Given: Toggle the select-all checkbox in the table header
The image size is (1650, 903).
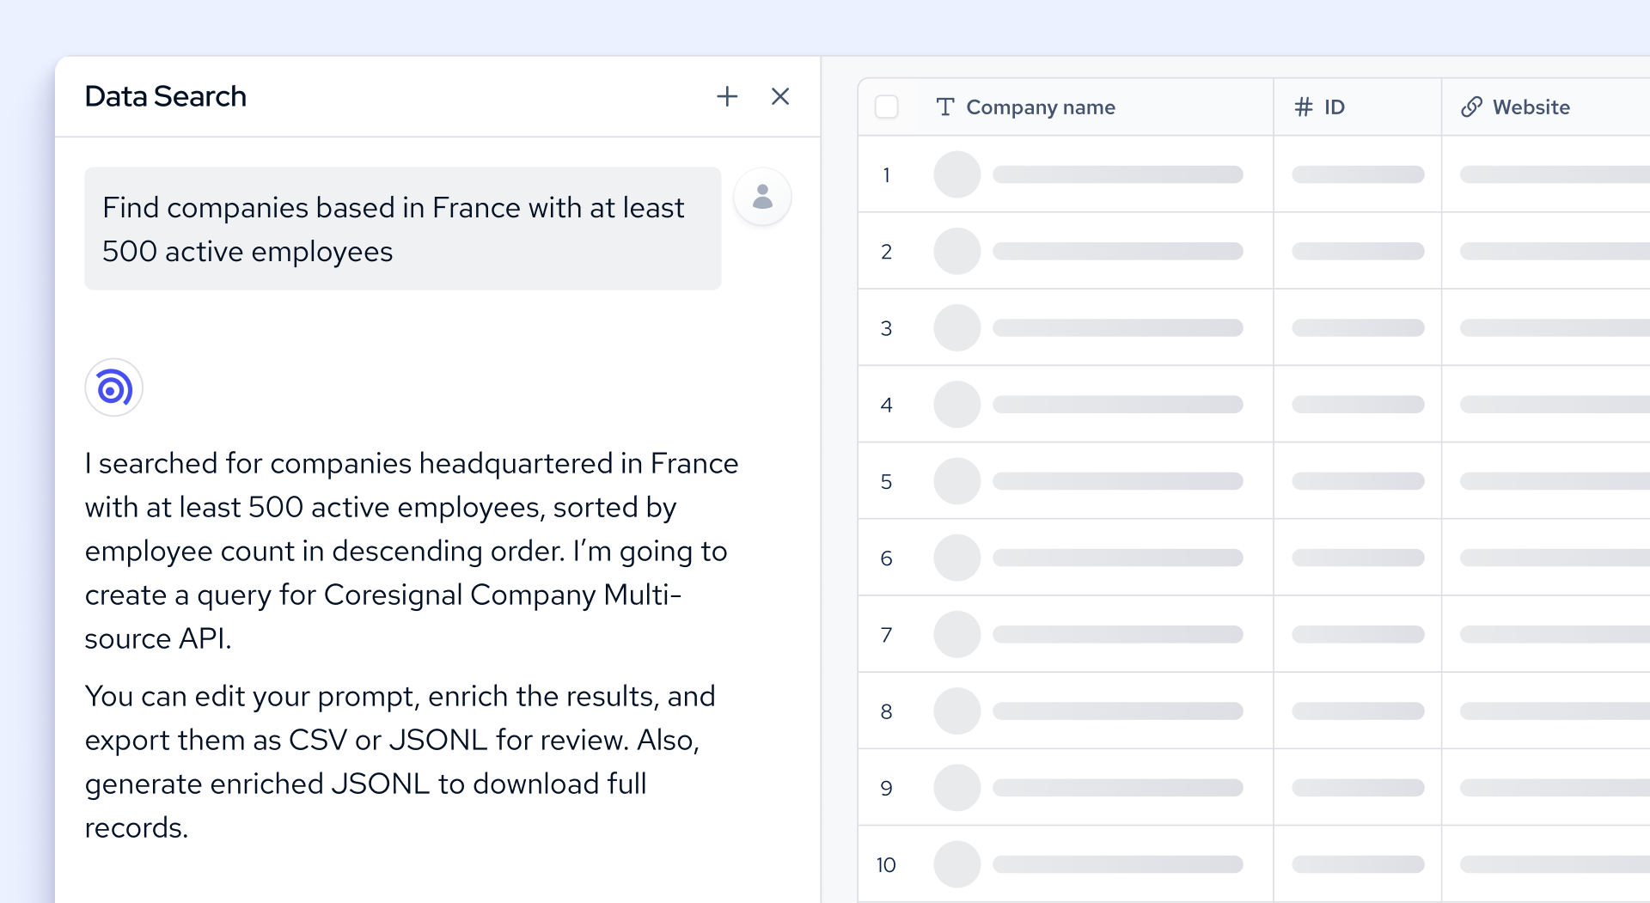Looking at the screenshot, I should click(886, 106).
